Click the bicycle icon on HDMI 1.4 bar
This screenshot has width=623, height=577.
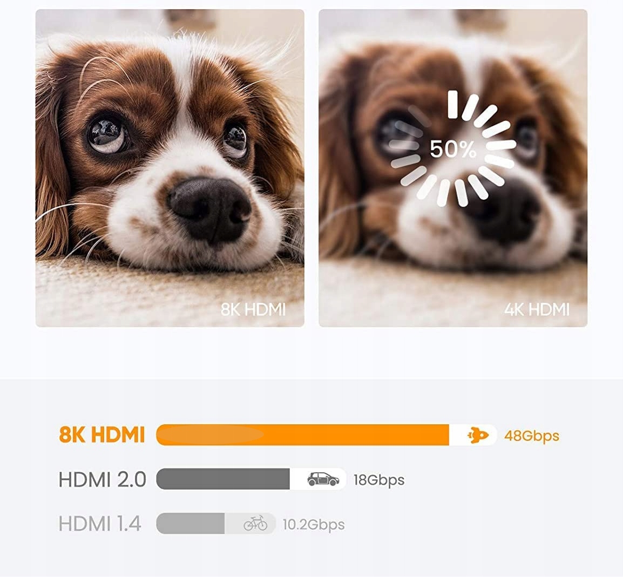click(255, 524)
